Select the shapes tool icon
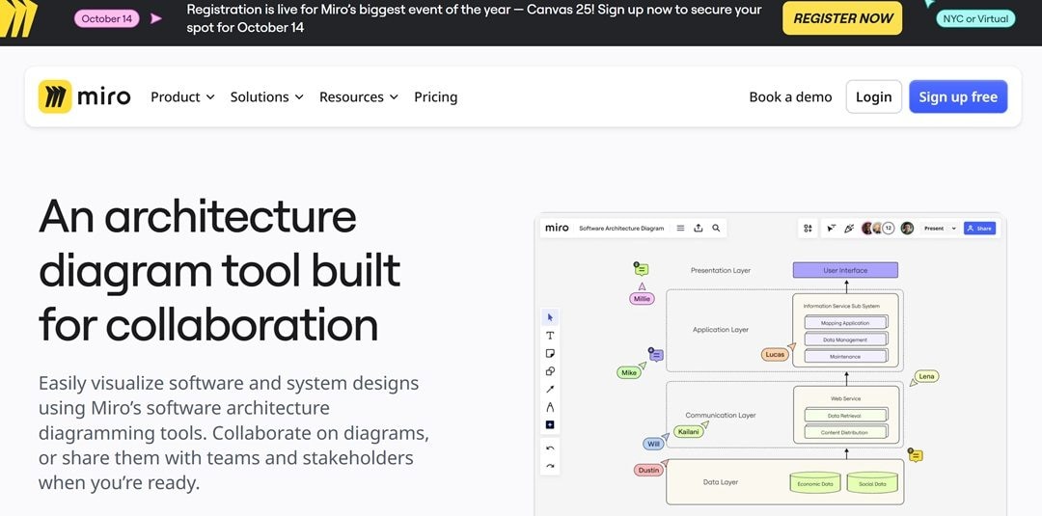This screenshot has height=516, width=1042. pos(550,371)
